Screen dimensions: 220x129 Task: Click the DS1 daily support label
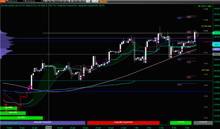[x=189, y=53]
